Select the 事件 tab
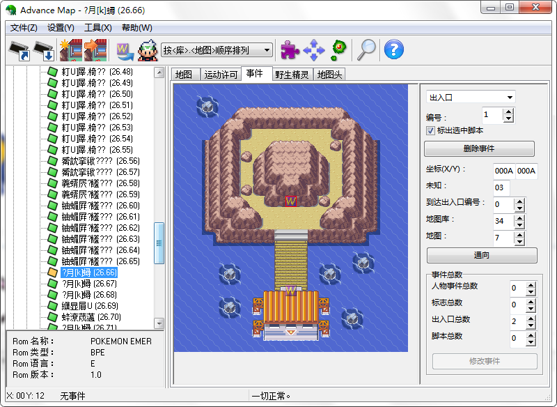Screen dimensions: 557x407 tap(256, 73)
